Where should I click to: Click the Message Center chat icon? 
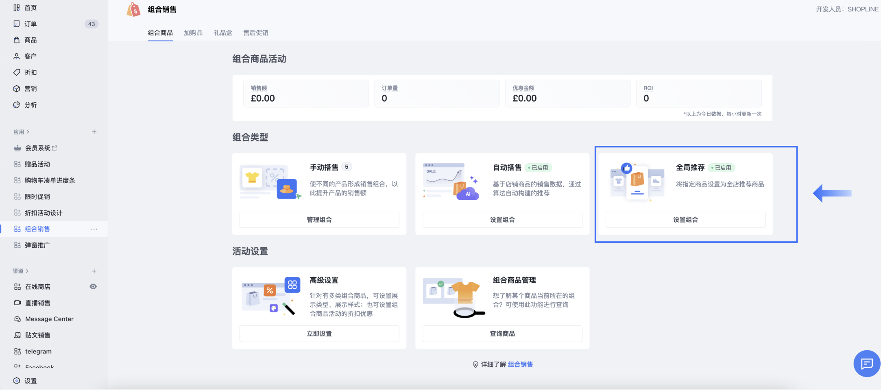tap(17, 319)
